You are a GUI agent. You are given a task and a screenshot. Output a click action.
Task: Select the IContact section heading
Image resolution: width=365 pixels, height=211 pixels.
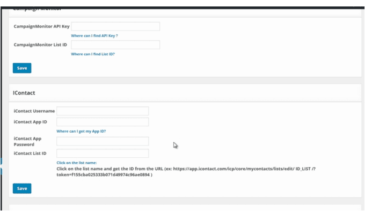(x=24, y=93)
